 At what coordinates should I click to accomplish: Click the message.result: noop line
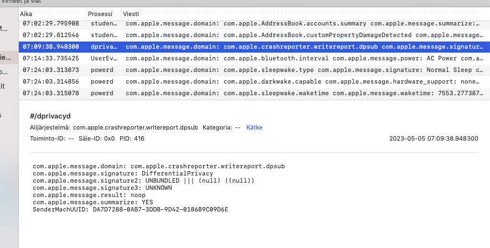click(x=89, y=195)
